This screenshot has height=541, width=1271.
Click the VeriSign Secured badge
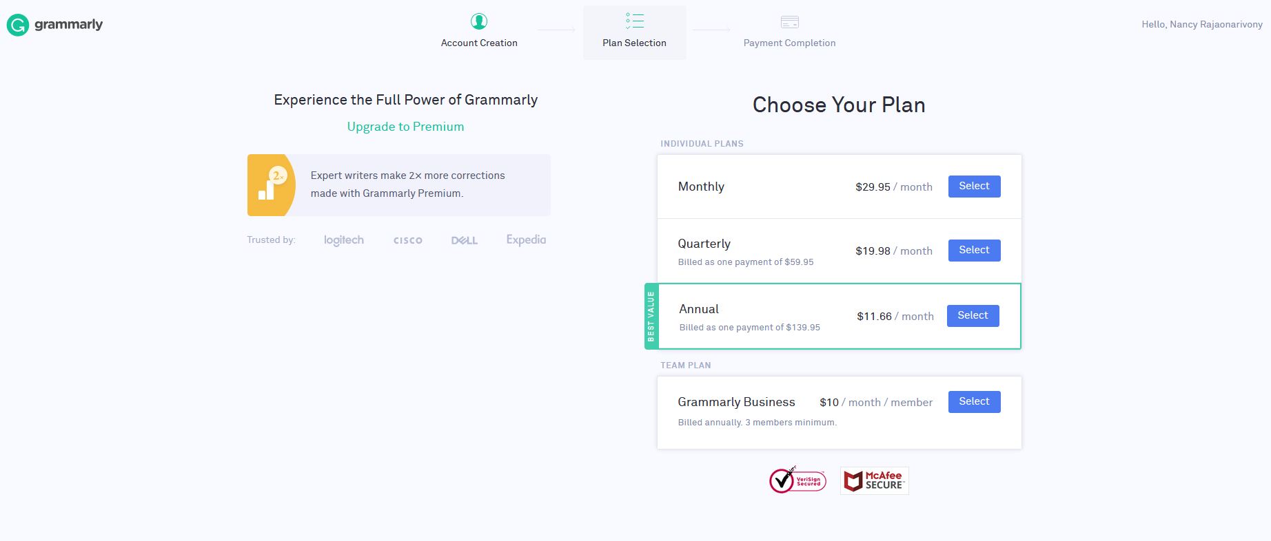tap(797, 480)
